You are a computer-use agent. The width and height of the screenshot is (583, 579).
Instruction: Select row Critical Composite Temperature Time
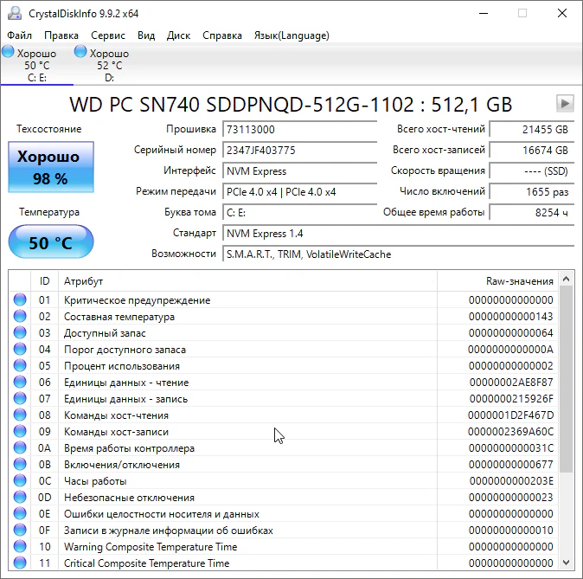pos(284,563)
